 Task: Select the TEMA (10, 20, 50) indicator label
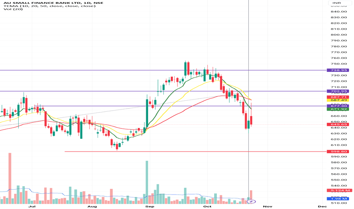click(49, 6)
